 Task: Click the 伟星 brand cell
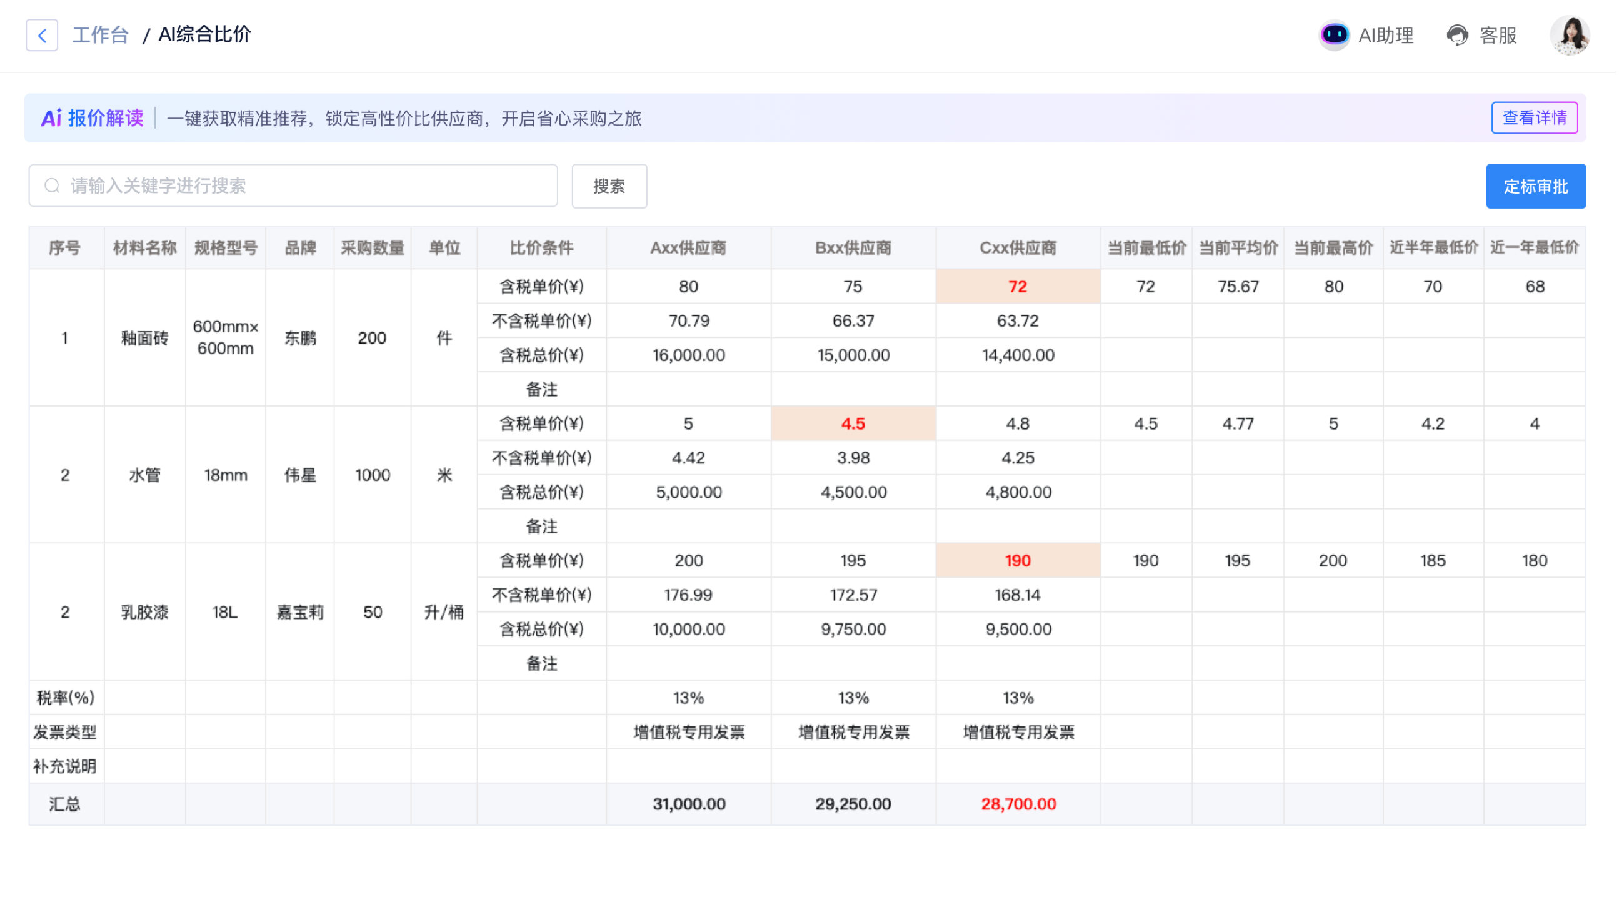point(301,476)
